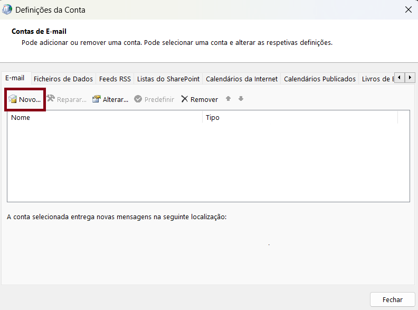Click the Outlook icon in title bar
The width and height of the screenshot is (418, 310).
point(7,10)
